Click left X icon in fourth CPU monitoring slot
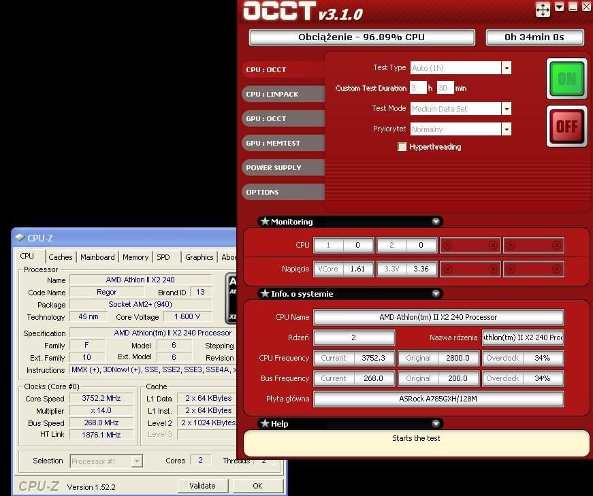593x496 pixels. [x=511, y=246]
